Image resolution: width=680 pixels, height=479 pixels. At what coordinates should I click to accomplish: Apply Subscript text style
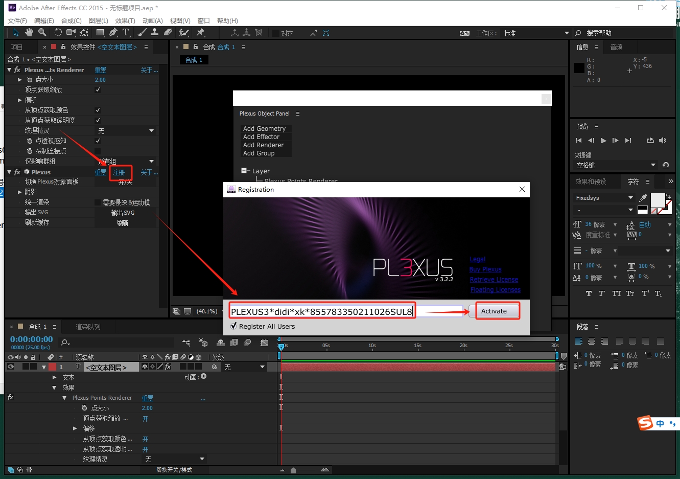[x=659, y=293]
